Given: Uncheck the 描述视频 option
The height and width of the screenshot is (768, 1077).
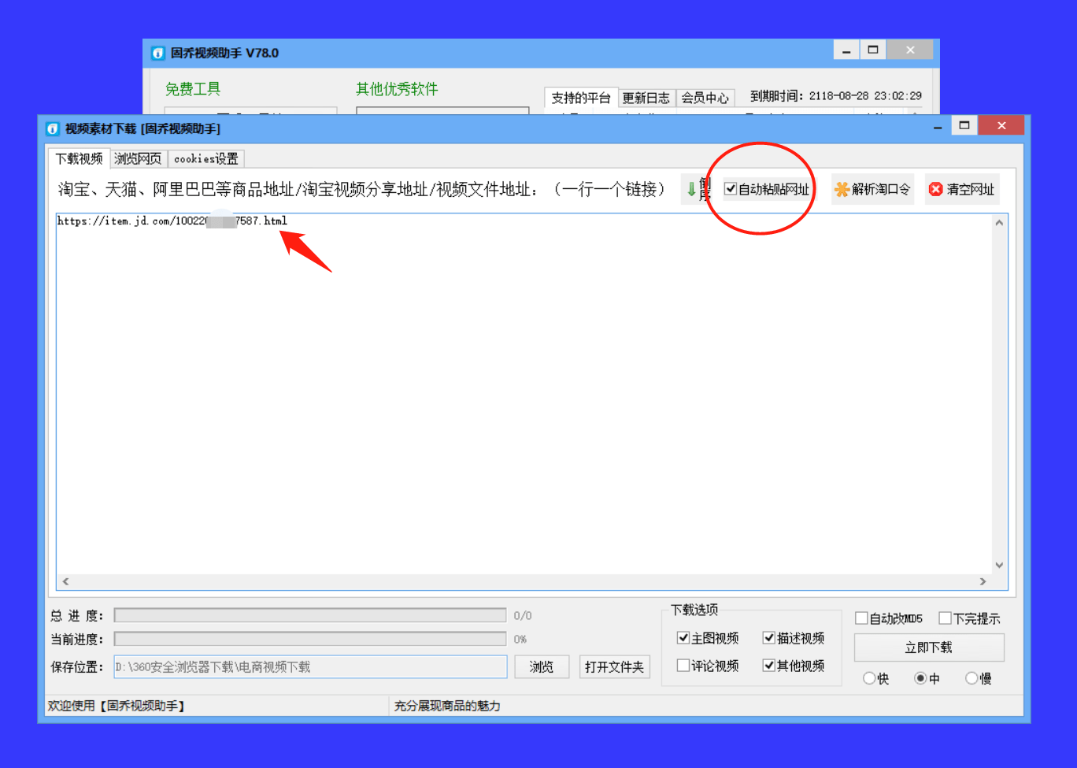Looking at the screenshot, I should 769,638.
